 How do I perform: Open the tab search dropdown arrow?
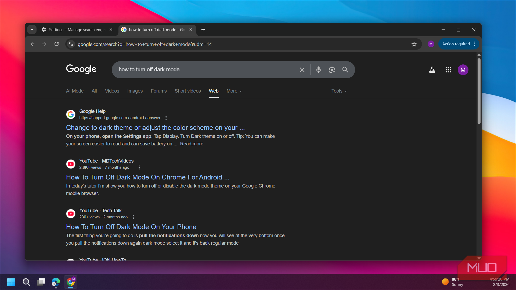[32, 30]
